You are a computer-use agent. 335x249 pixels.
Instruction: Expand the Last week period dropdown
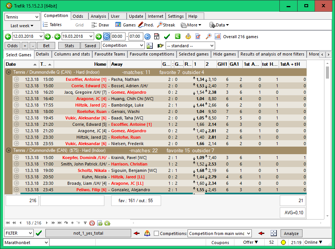(x=22, y=26)
